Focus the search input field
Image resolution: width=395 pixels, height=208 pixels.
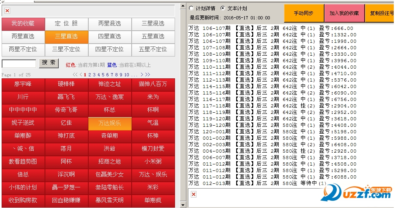[x=19, y=64]
